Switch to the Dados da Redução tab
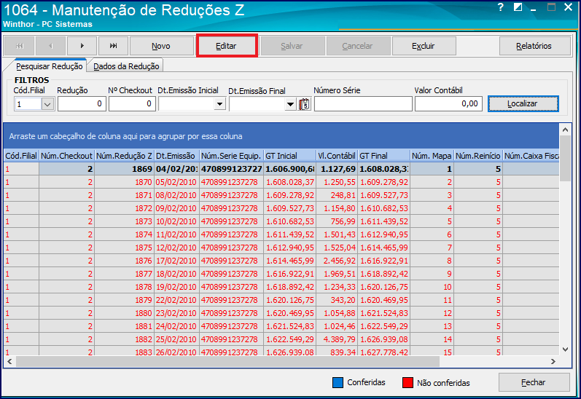The image size is (581, 399). (126, 66)
